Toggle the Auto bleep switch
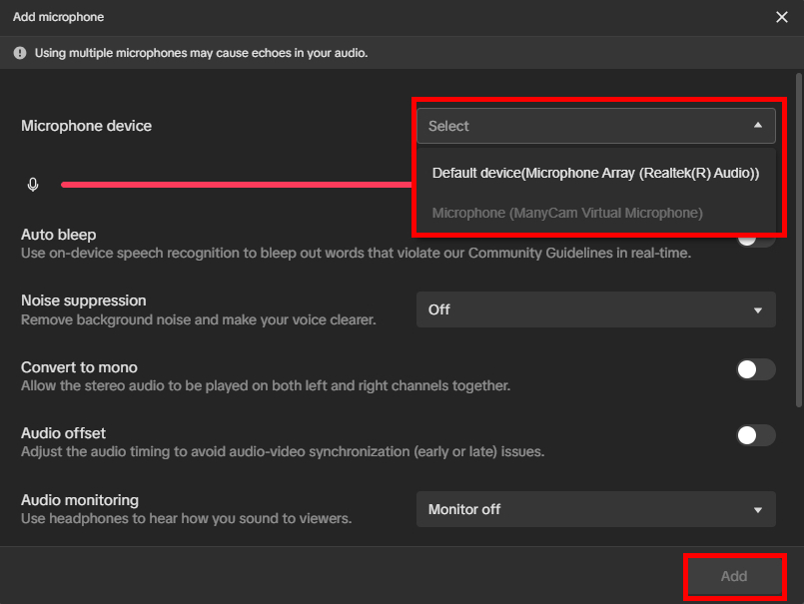The image size is (804, 604). 756,240
